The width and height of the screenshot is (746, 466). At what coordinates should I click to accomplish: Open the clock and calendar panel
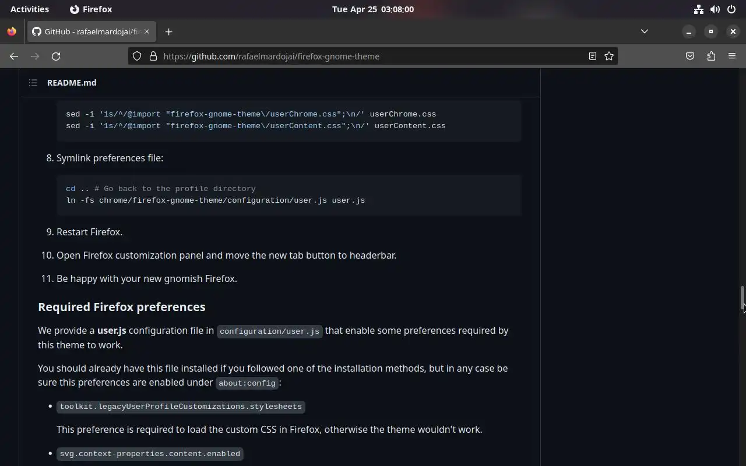click(373, 9)
